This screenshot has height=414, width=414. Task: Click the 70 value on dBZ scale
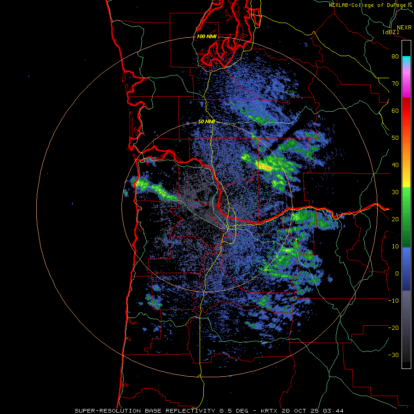coord(395,84)
